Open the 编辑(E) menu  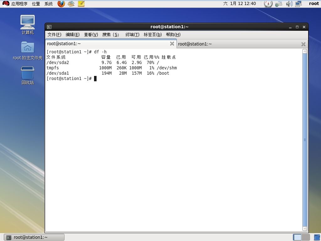(73, 35)
